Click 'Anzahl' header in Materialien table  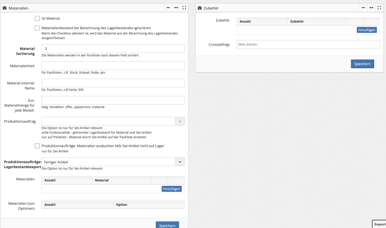coord(50,180)
